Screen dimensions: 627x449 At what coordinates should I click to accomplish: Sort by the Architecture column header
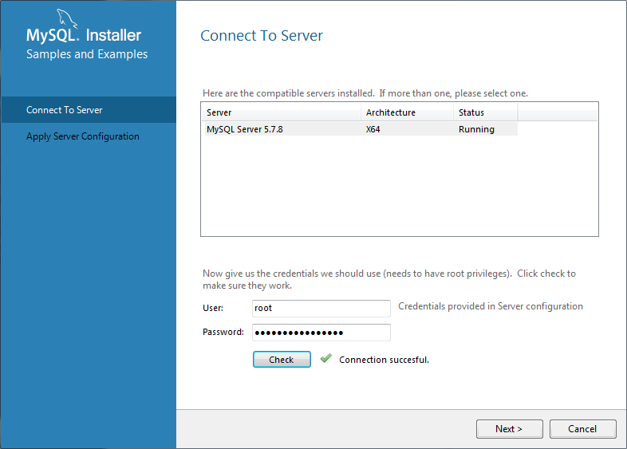tap(407, 112)
